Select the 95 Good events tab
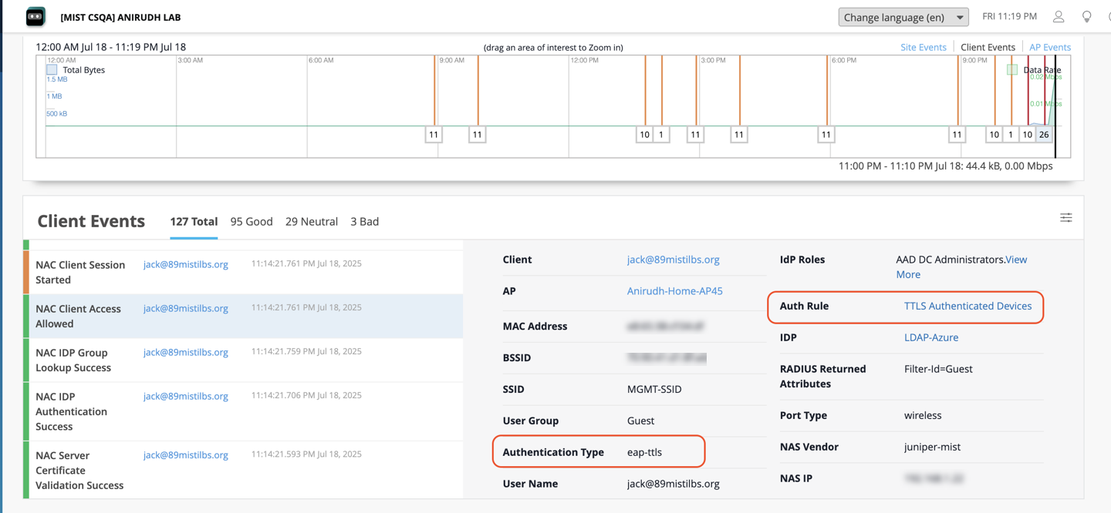 click(252, 222)
